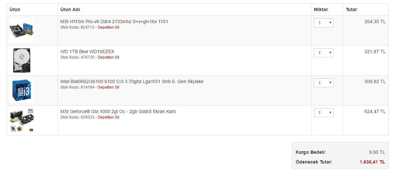Open the Intel Bx80662i36100 product title
This screenshot has height=172, width=394.
pyautogui.click(x=132, y=81)
